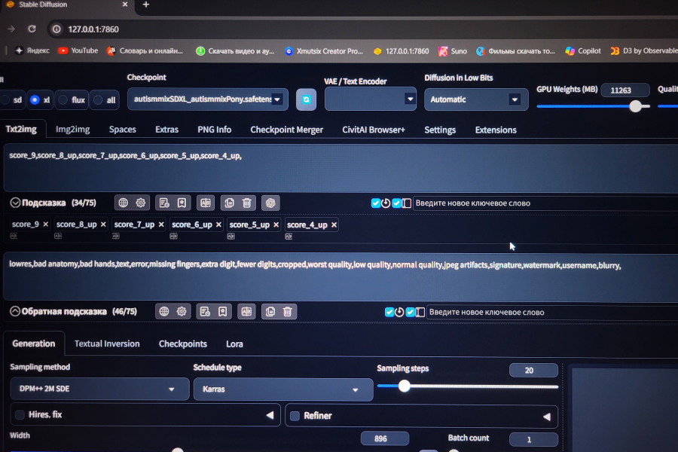Image resolution: width=678 pixels, height=452 pixels.
Task: Open the VAE / Text Encoder dropdown
Action: coord(371,99)
